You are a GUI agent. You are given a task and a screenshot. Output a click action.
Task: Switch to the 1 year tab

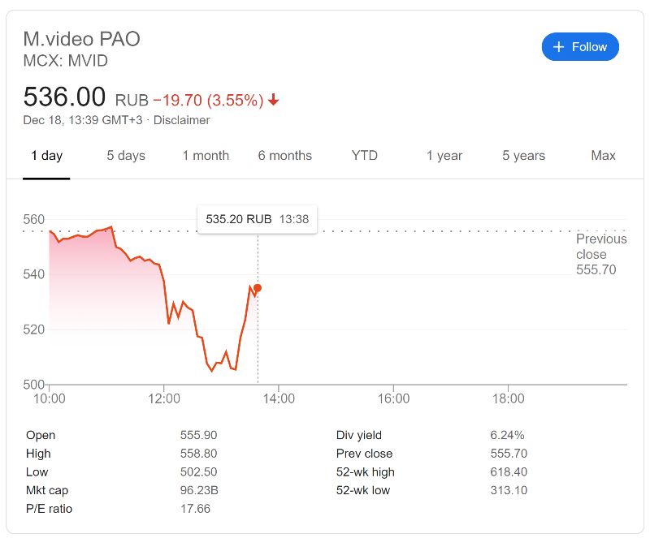[444, 156]
